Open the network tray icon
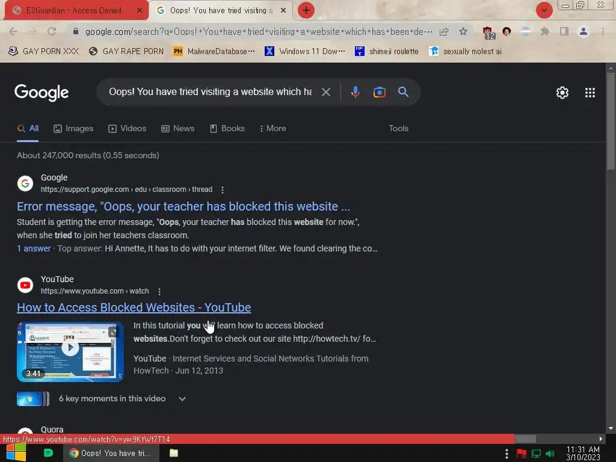 pos(536,454)
